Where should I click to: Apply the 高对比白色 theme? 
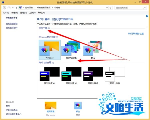(115, 76)
